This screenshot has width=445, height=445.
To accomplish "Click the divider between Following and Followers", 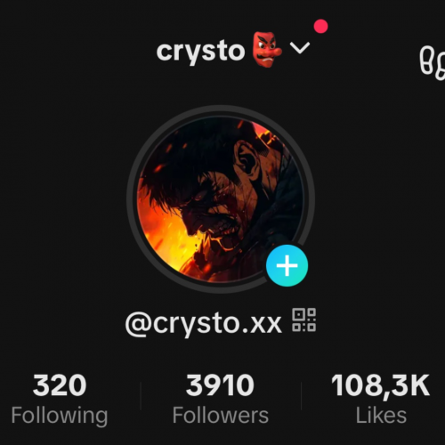I will 141,396.
